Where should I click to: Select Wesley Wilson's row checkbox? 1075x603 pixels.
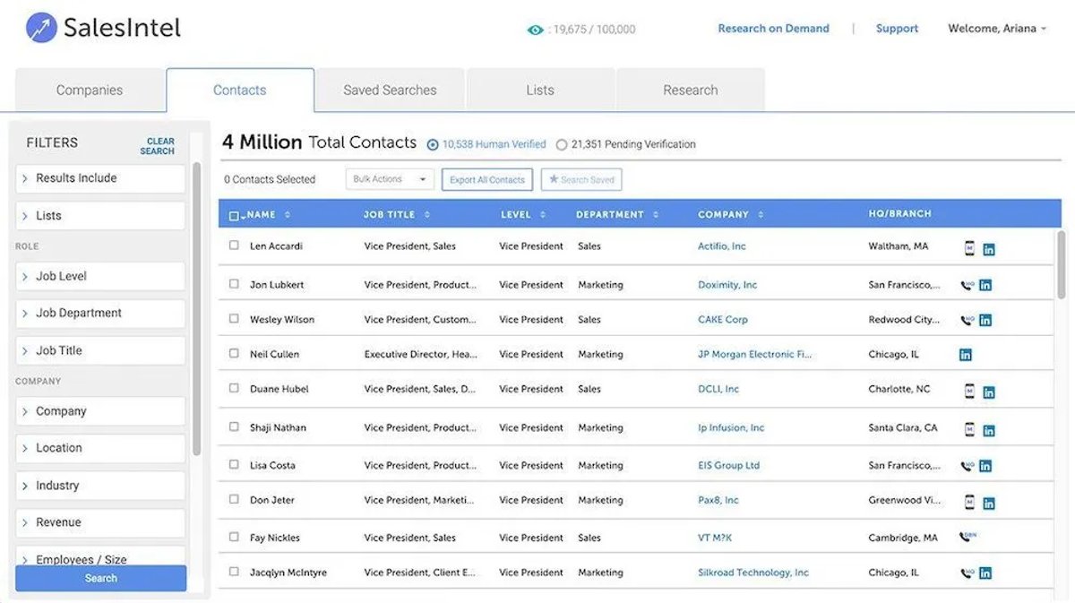(x=234, y=318)
